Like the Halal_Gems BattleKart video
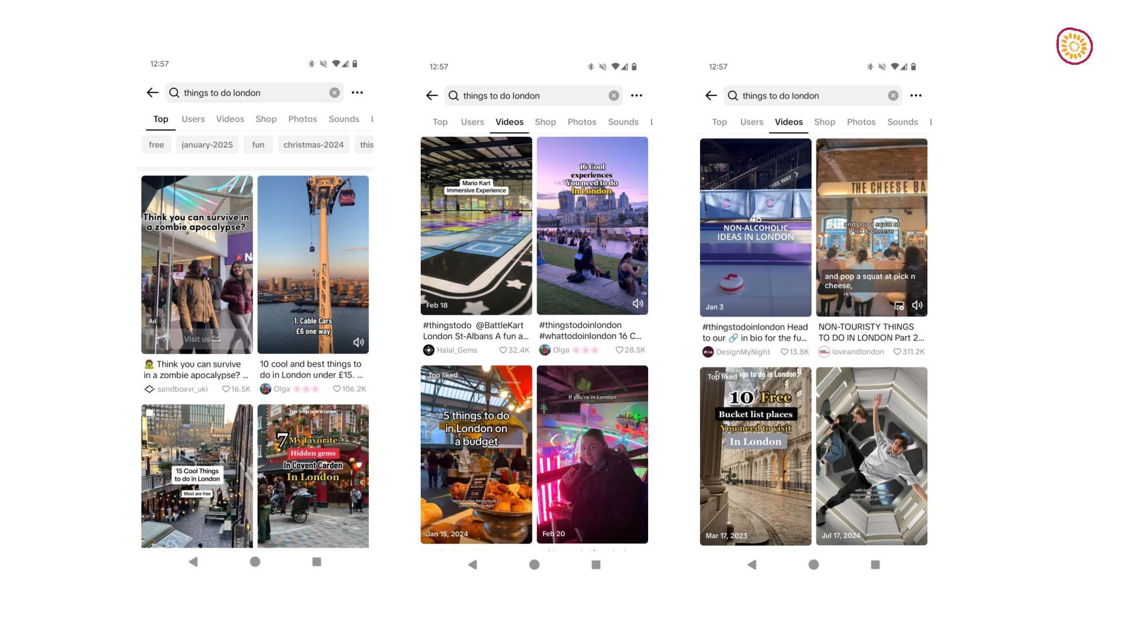Screen dimensions: 1122x631 (503, 350)
